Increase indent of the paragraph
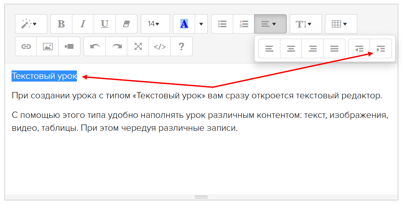The image size is (402, 204). [381, 49]
